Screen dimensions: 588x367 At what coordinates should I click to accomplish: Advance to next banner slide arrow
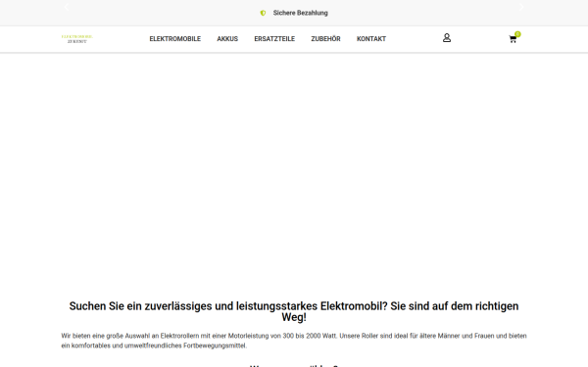click(521, 7)
